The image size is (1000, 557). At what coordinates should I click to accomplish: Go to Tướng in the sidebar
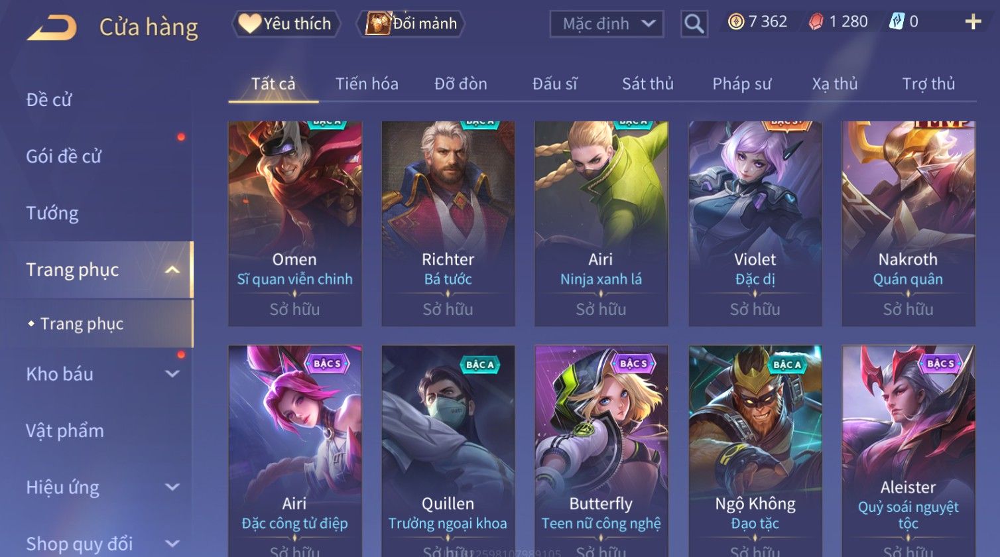coord(52,214)
